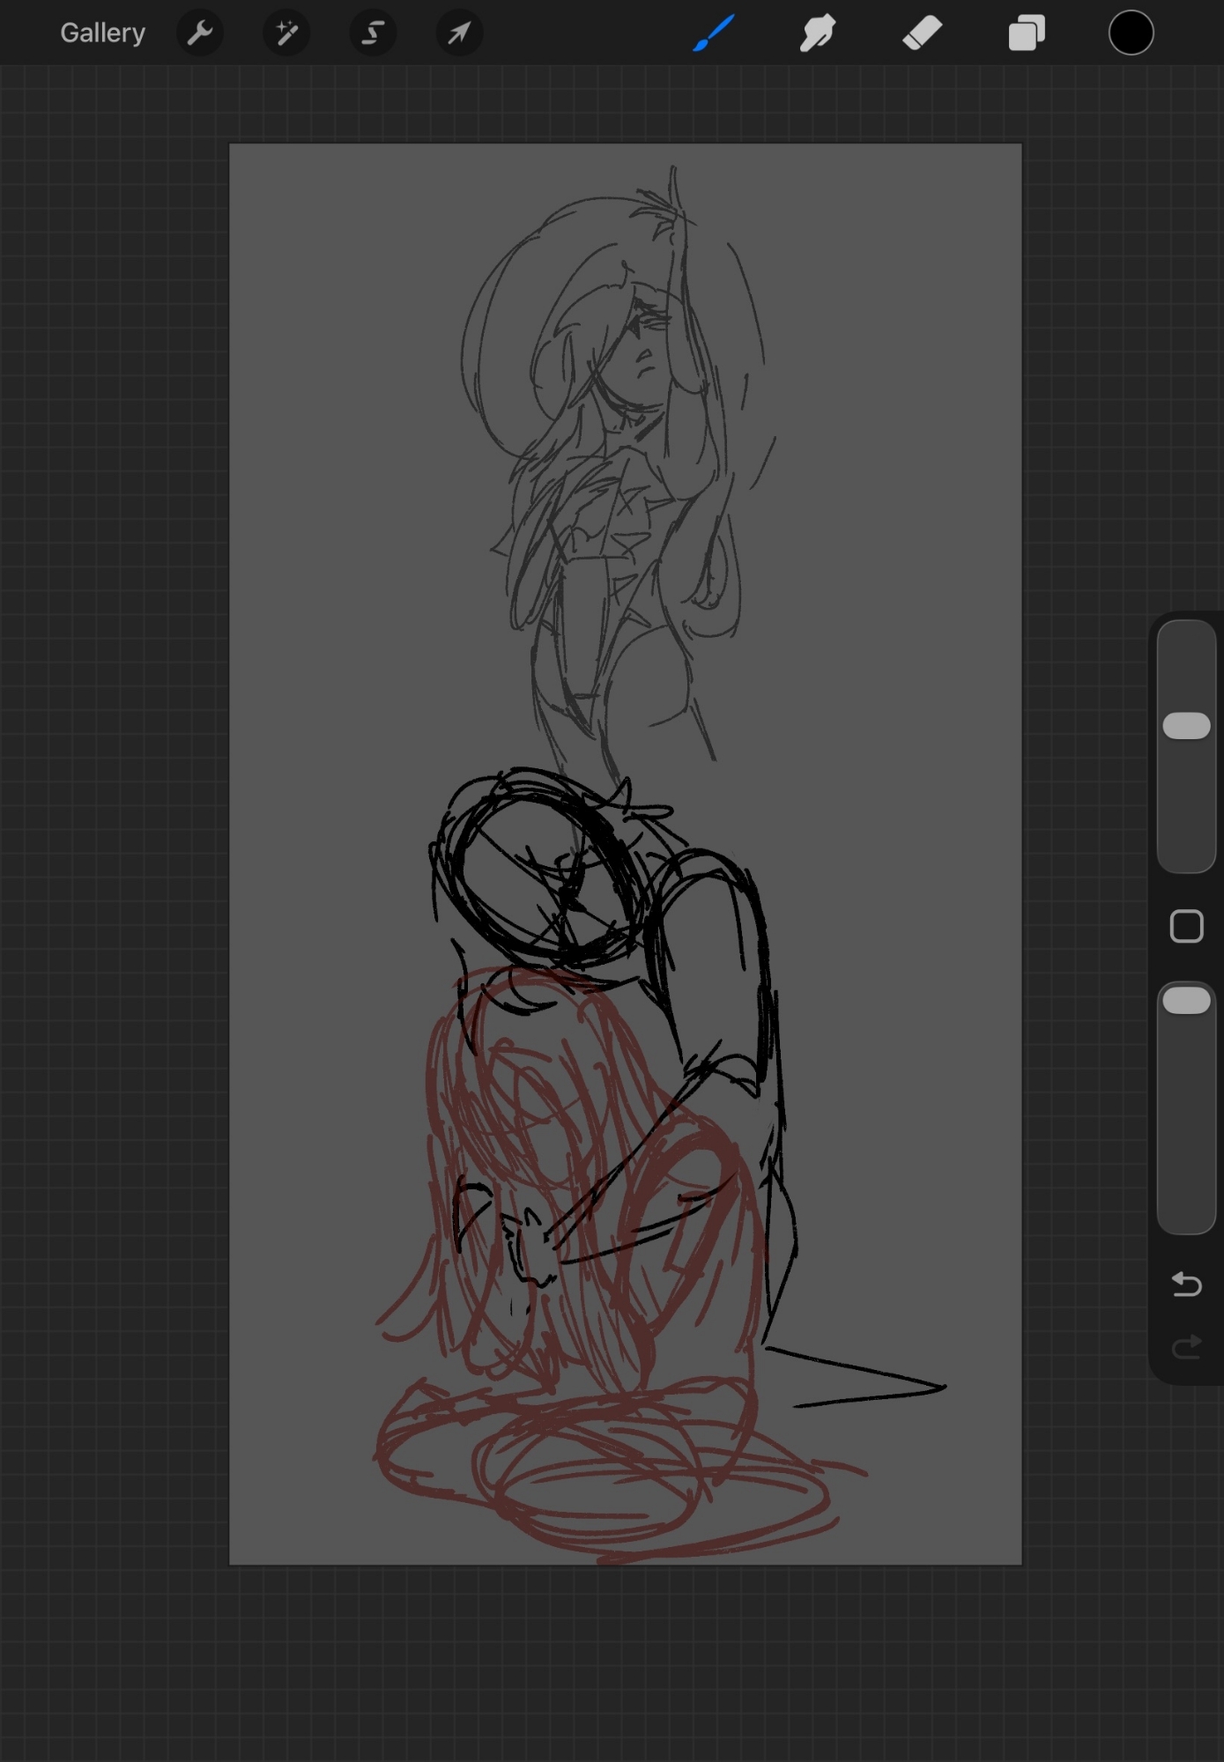The width and height of the screenshot is (1224, 1762).
Task: Activate the Transform arrow tool
Action: [459, 33]
